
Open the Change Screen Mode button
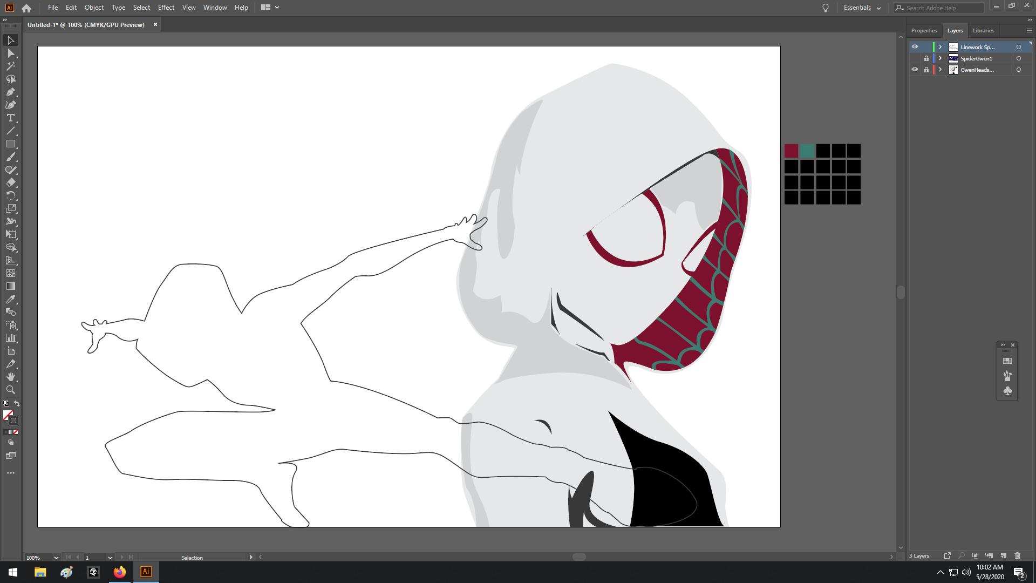pos(11,456)
